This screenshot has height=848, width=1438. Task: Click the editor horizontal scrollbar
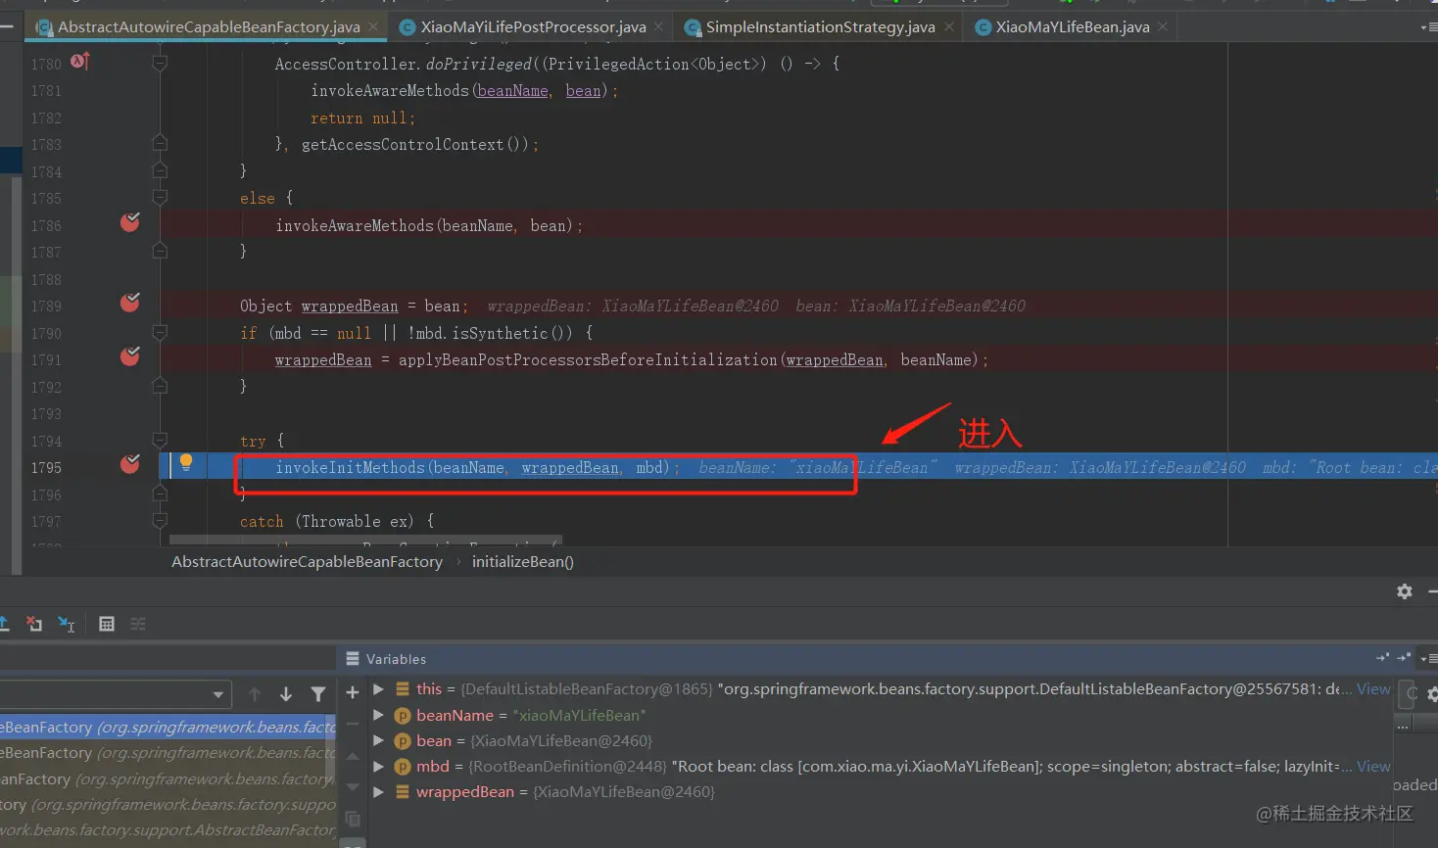pyautogui.click(x=366, y=540)
